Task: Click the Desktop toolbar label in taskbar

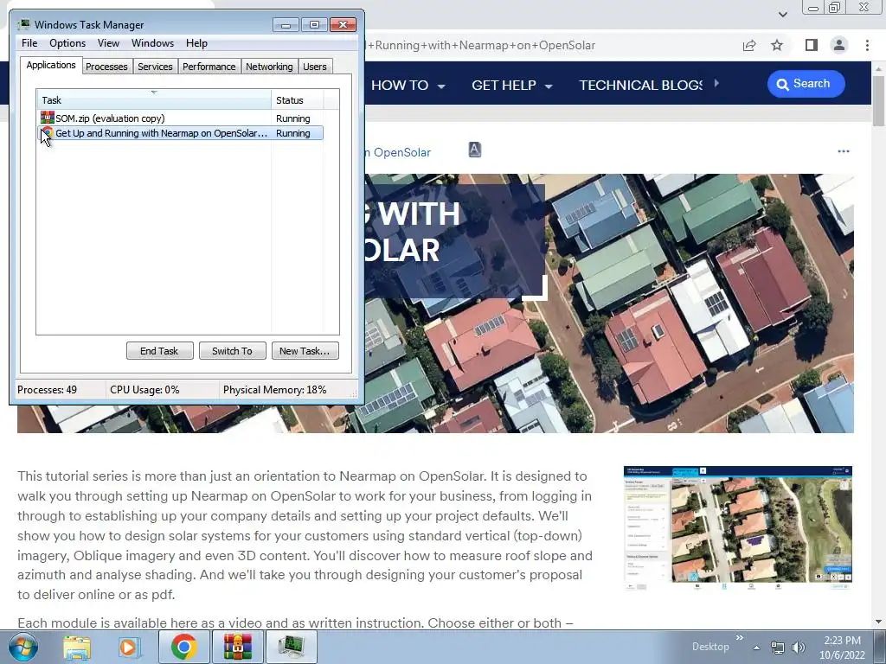Action: pos(710,647)
